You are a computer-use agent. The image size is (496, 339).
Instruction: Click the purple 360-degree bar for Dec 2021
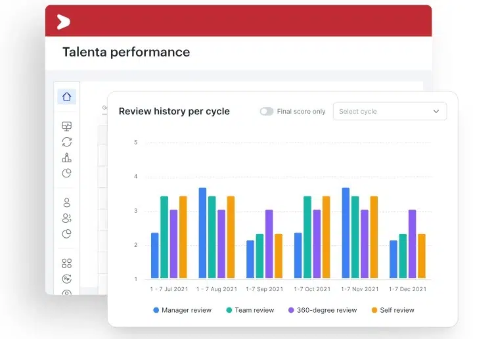[x=412, y=244]
